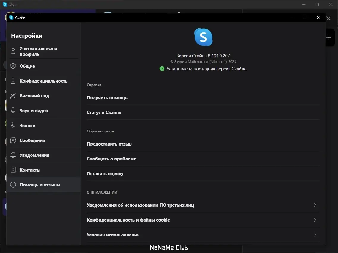Viewport: 338px width, 253px height.
Task: Click the contact book icon for Контакты
Action: click(x=13, y=170)
